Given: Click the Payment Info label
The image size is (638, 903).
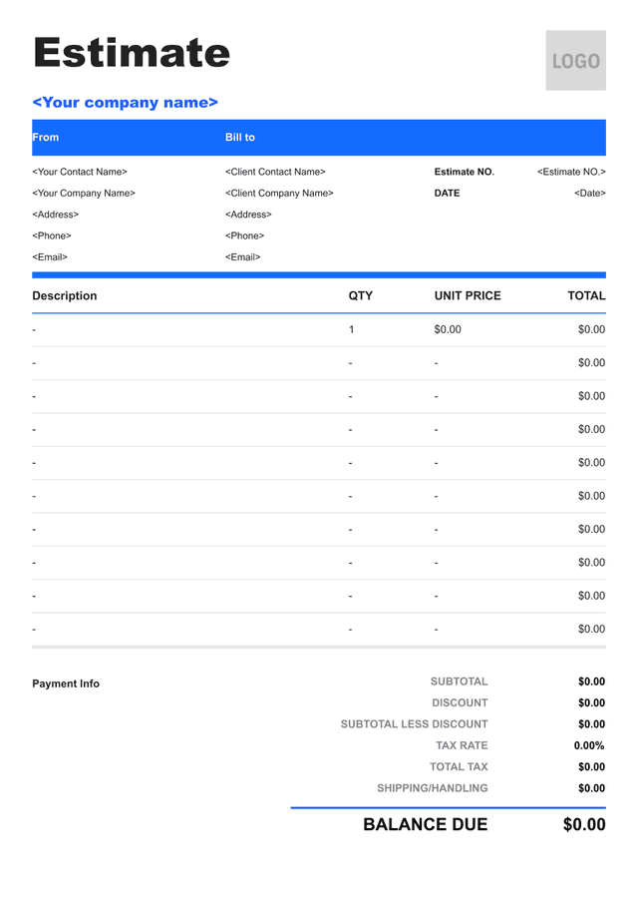Looking at the screenshot, I should 66,683.
